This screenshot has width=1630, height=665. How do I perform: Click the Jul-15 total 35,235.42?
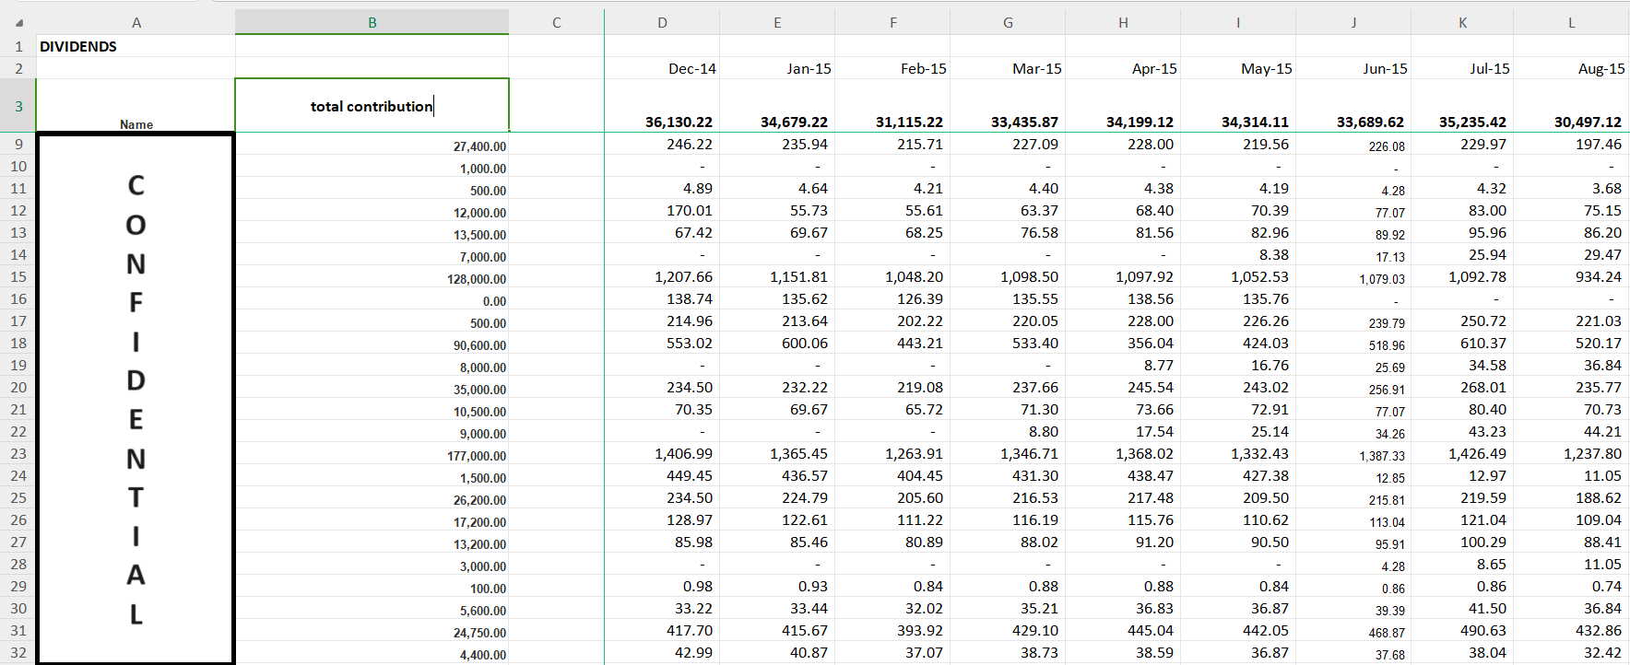[1463, 106]
